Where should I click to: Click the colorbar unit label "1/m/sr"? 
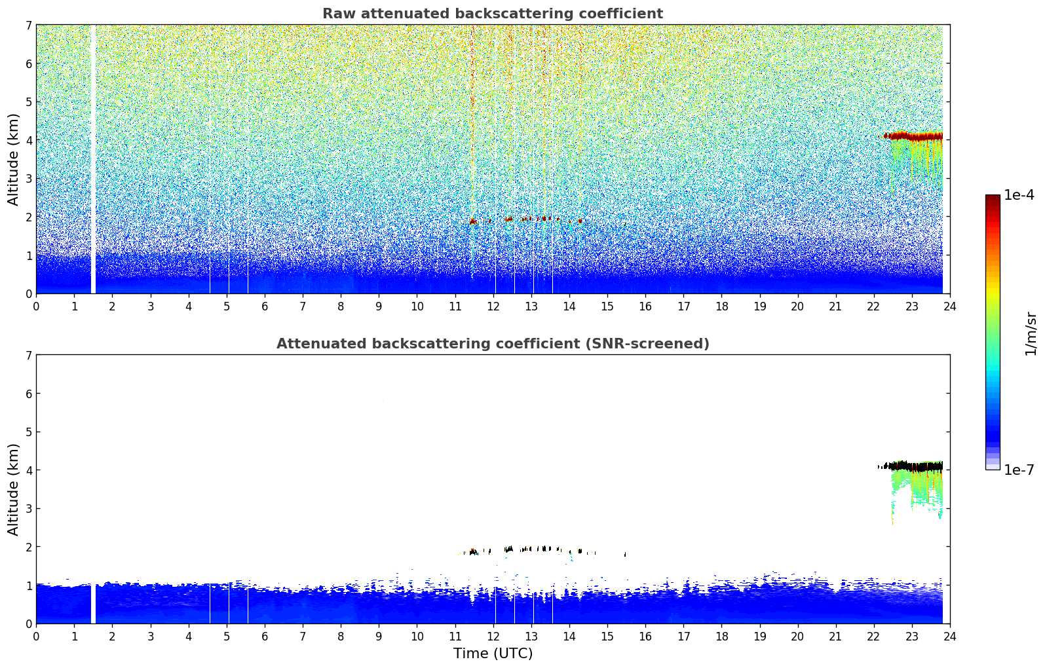[x=1031, y=333]
